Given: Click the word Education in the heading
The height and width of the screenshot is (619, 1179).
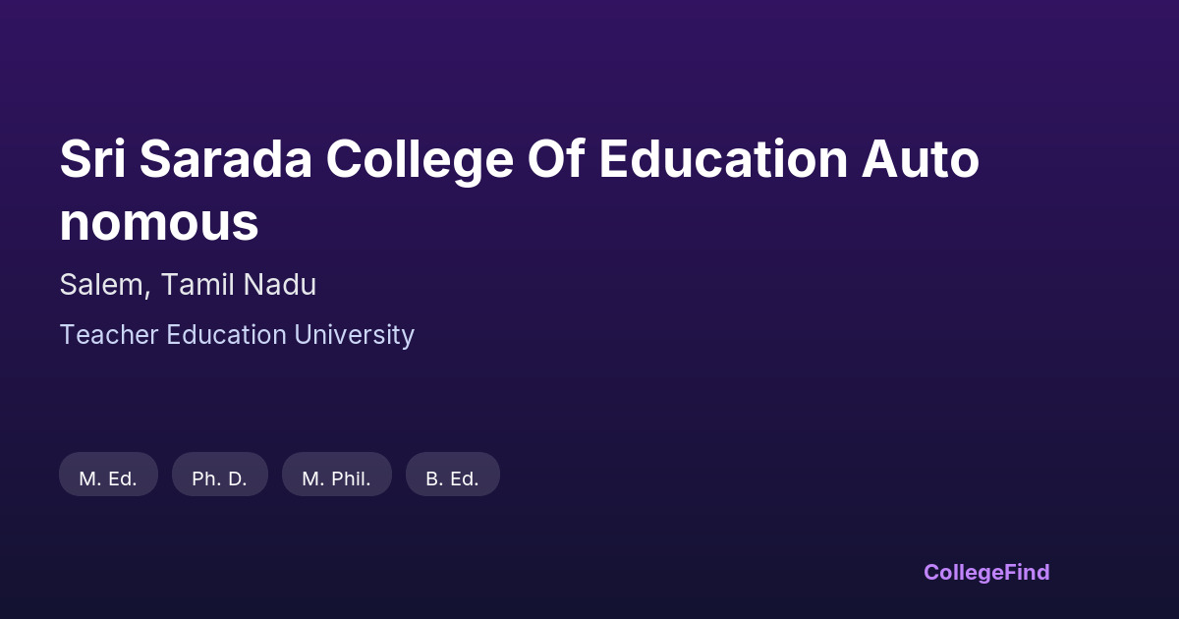Looking at the screenshot, I should 722,159.
